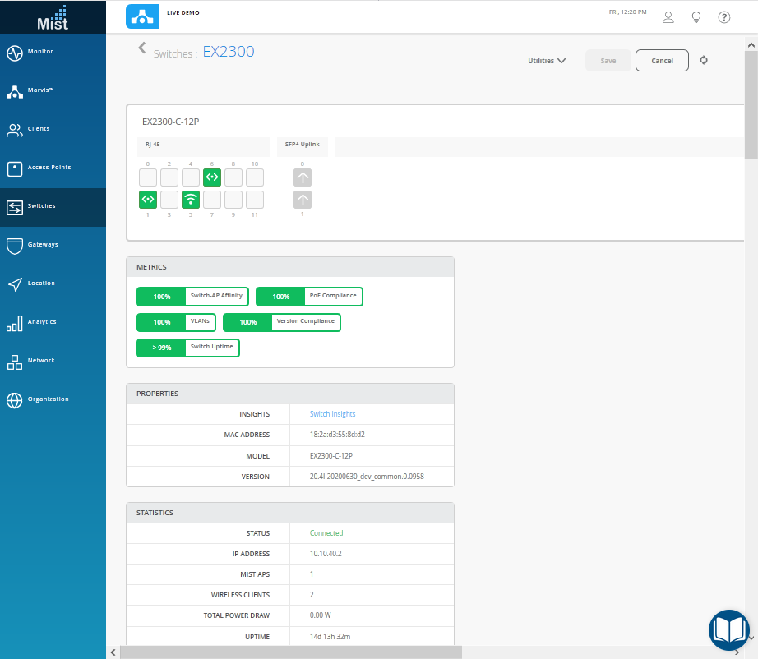
Task: Click the refresh icon next to Cancel
Action: pyautogui.click(x=704, y=60)
